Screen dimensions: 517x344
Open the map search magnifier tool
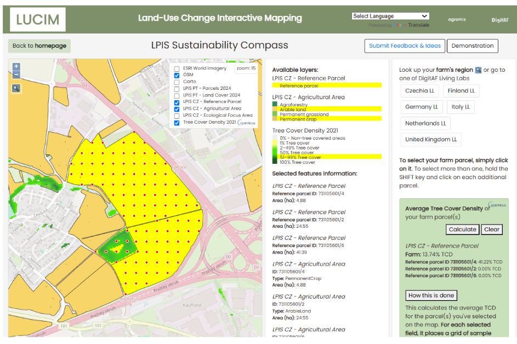point(16,88)
